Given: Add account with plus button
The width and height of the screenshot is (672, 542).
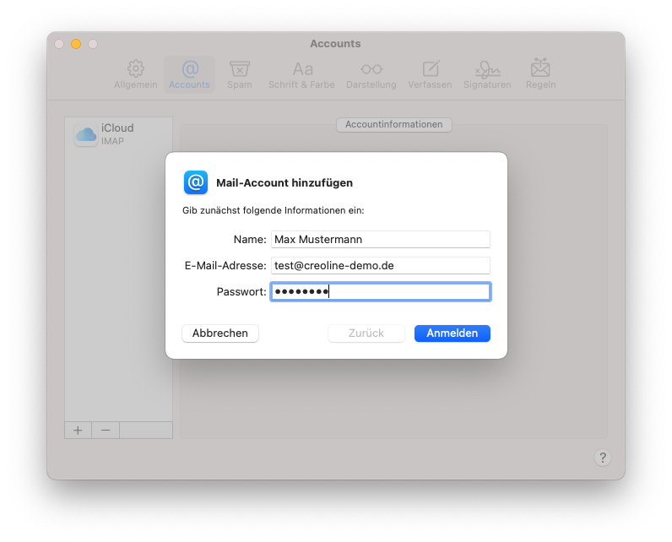Looking at the screenshot, I should click(x=78, y=431).
